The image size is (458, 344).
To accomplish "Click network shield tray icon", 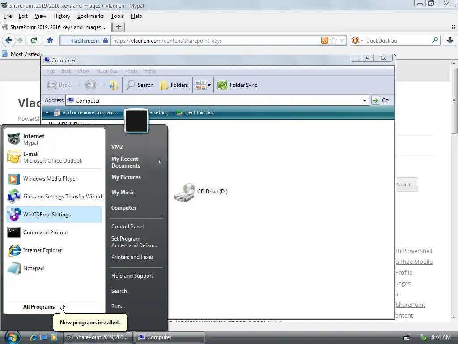I will (423, 338).
